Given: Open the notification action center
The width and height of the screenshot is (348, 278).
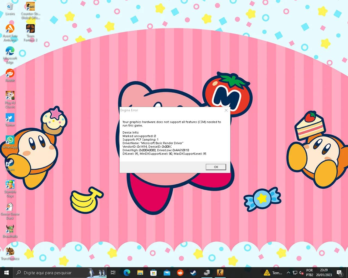Looking at the screenshot, I should click(339, 273).
